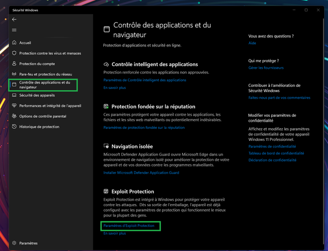Click the Aide help link
This screenshot has width=328, height=251.
(x=252, y=43)
